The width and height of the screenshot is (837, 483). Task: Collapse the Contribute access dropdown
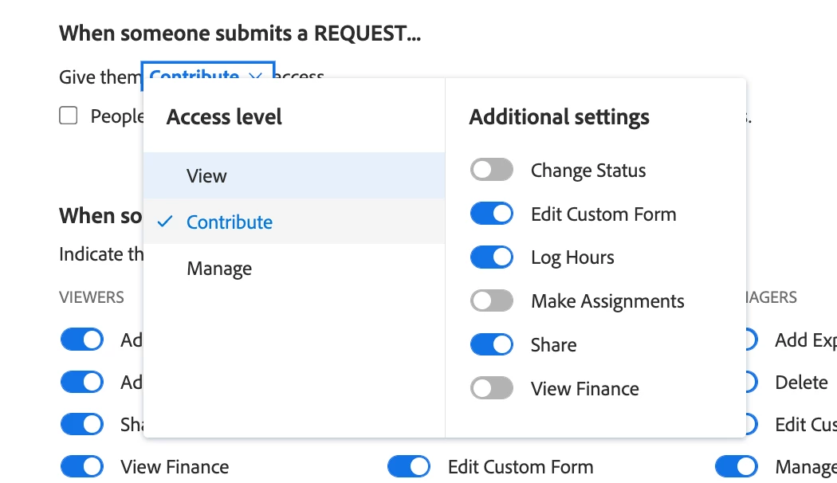pos(207,76)
